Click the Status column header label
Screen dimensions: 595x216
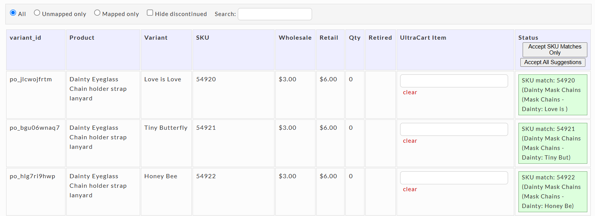(x=528, y=38)
